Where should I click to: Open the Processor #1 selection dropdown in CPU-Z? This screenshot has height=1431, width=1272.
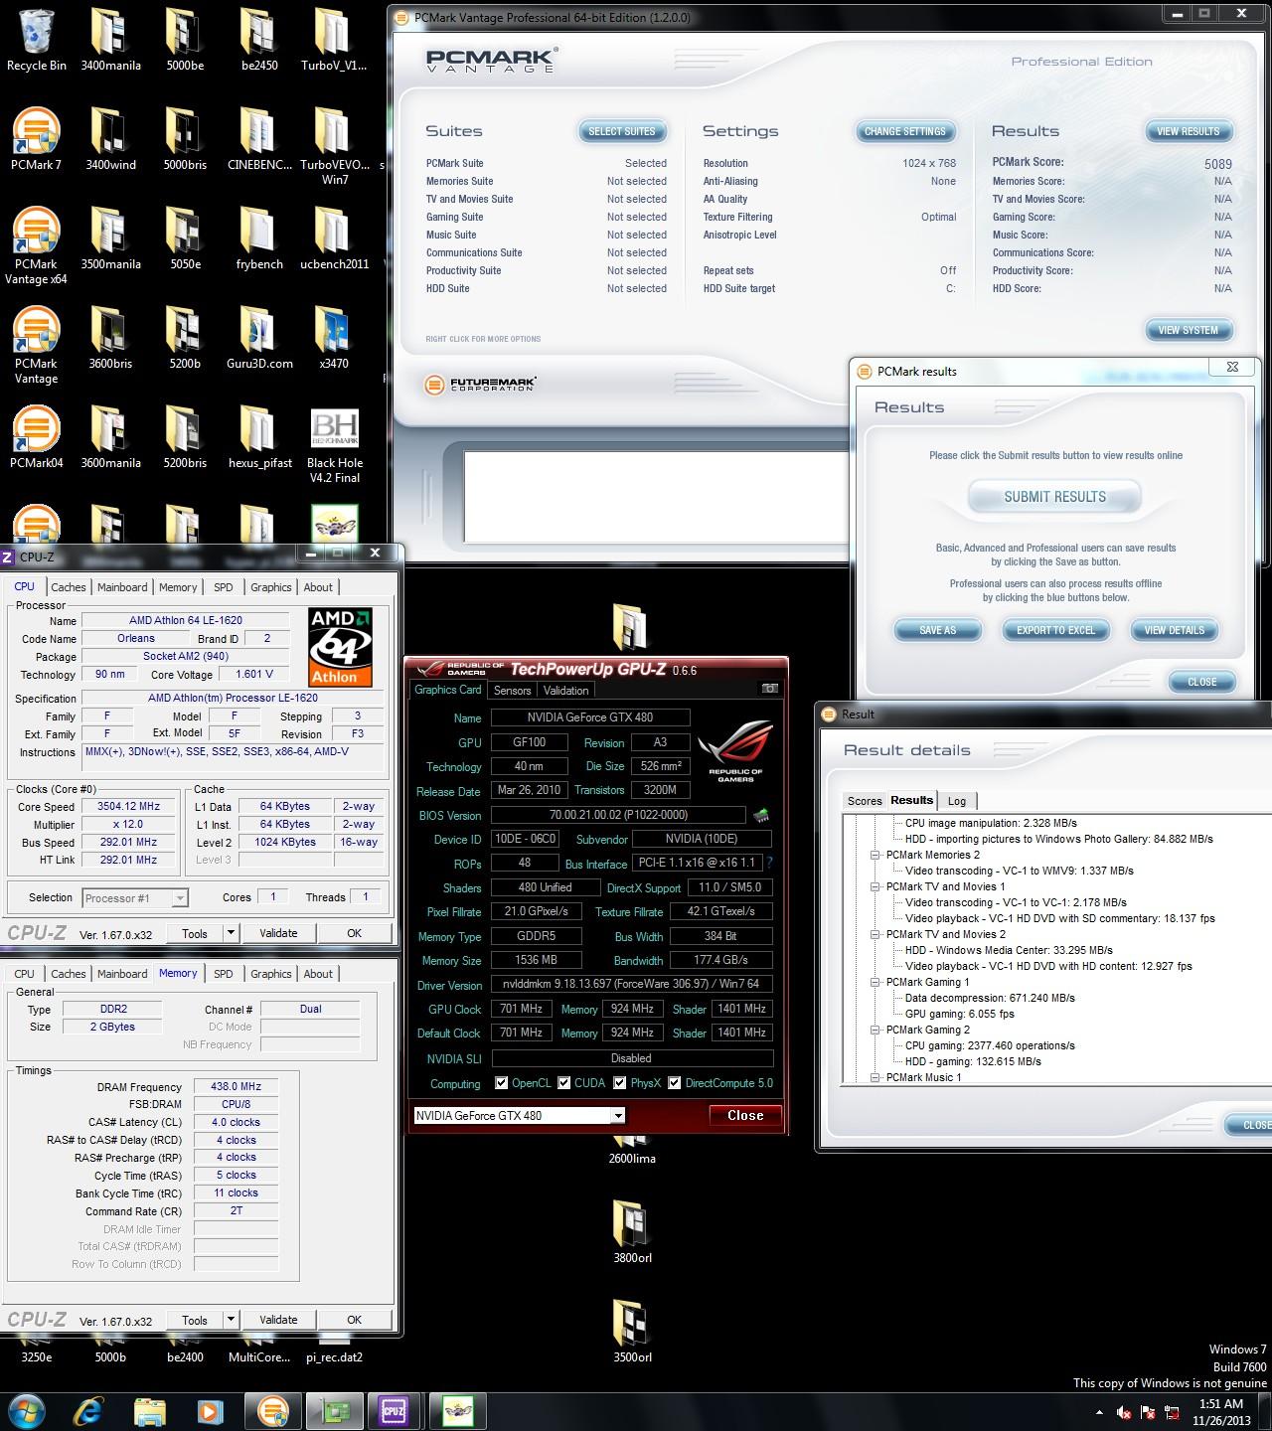pyautogui.click(x=180, y=898)
